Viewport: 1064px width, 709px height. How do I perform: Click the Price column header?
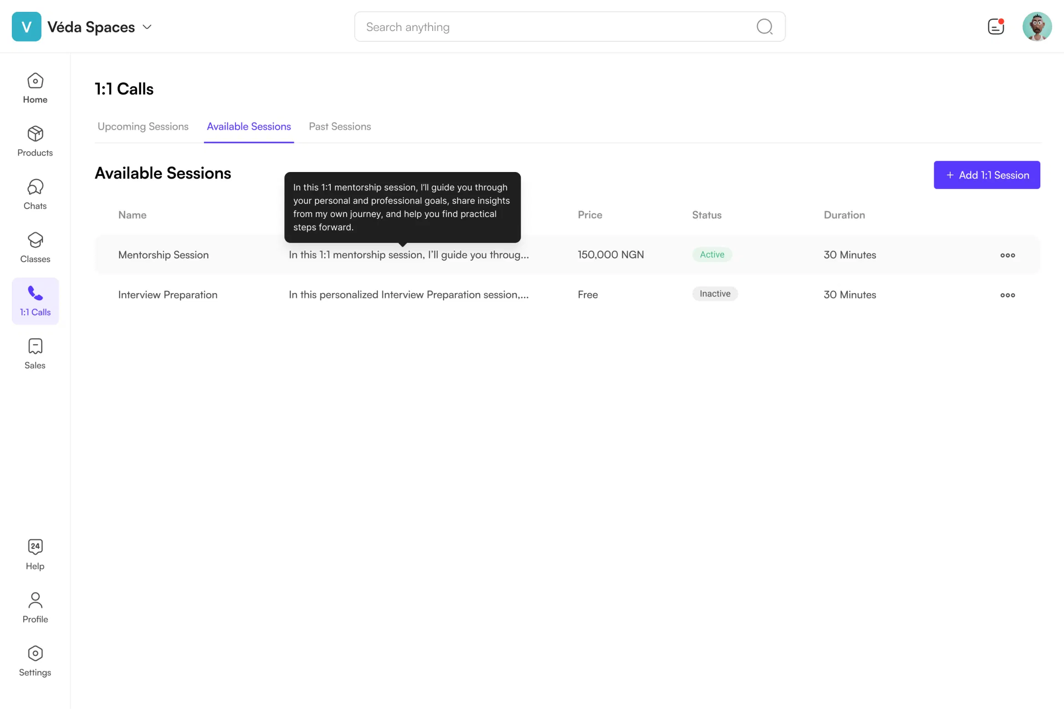(x=590, y=215)
